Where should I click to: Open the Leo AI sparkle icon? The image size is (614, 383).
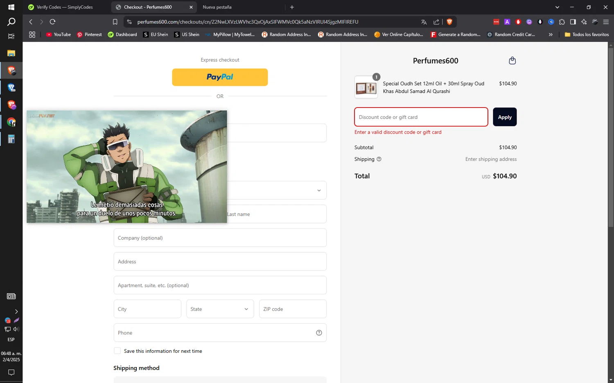(x=584, y=22)
